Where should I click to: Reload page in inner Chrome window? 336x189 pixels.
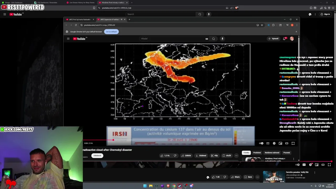coord(76,25)
